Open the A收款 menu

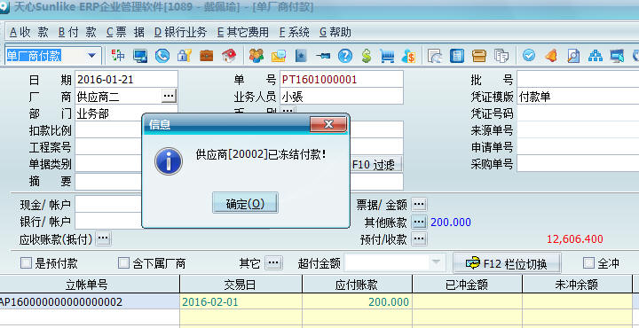pos(29,32)
